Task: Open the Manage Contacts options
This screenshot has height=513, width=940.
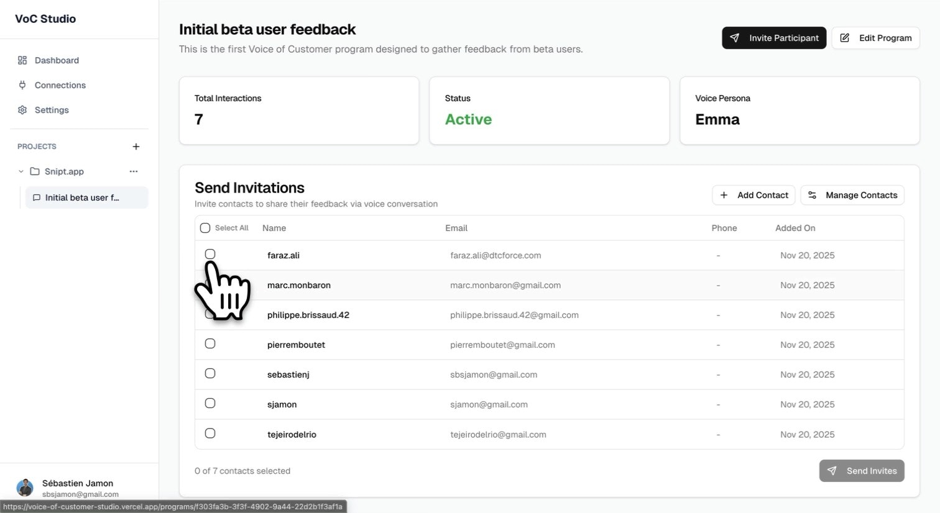Action: (852, 195)
